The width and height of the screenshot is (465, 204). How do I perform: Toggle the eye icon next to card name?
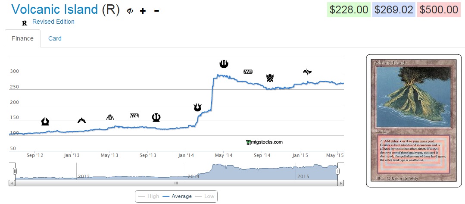(130, 10)
